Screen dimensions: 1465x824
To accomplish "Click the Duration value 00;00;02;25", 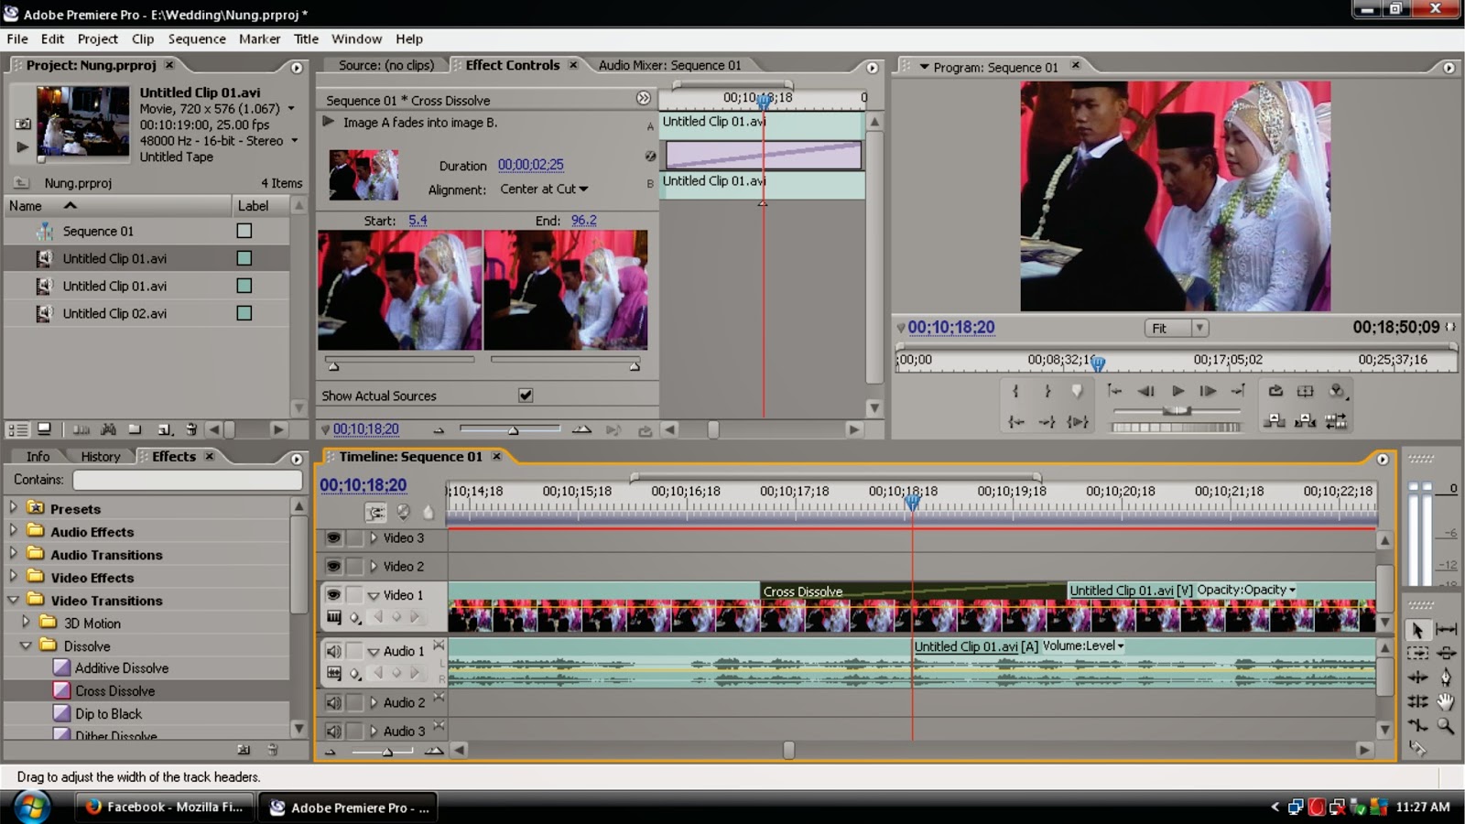I will click(x=531, y=165).
